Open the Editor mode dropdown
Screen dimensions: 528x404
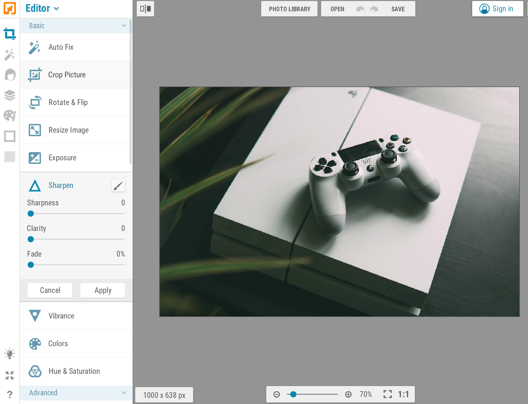pos(43,8)
